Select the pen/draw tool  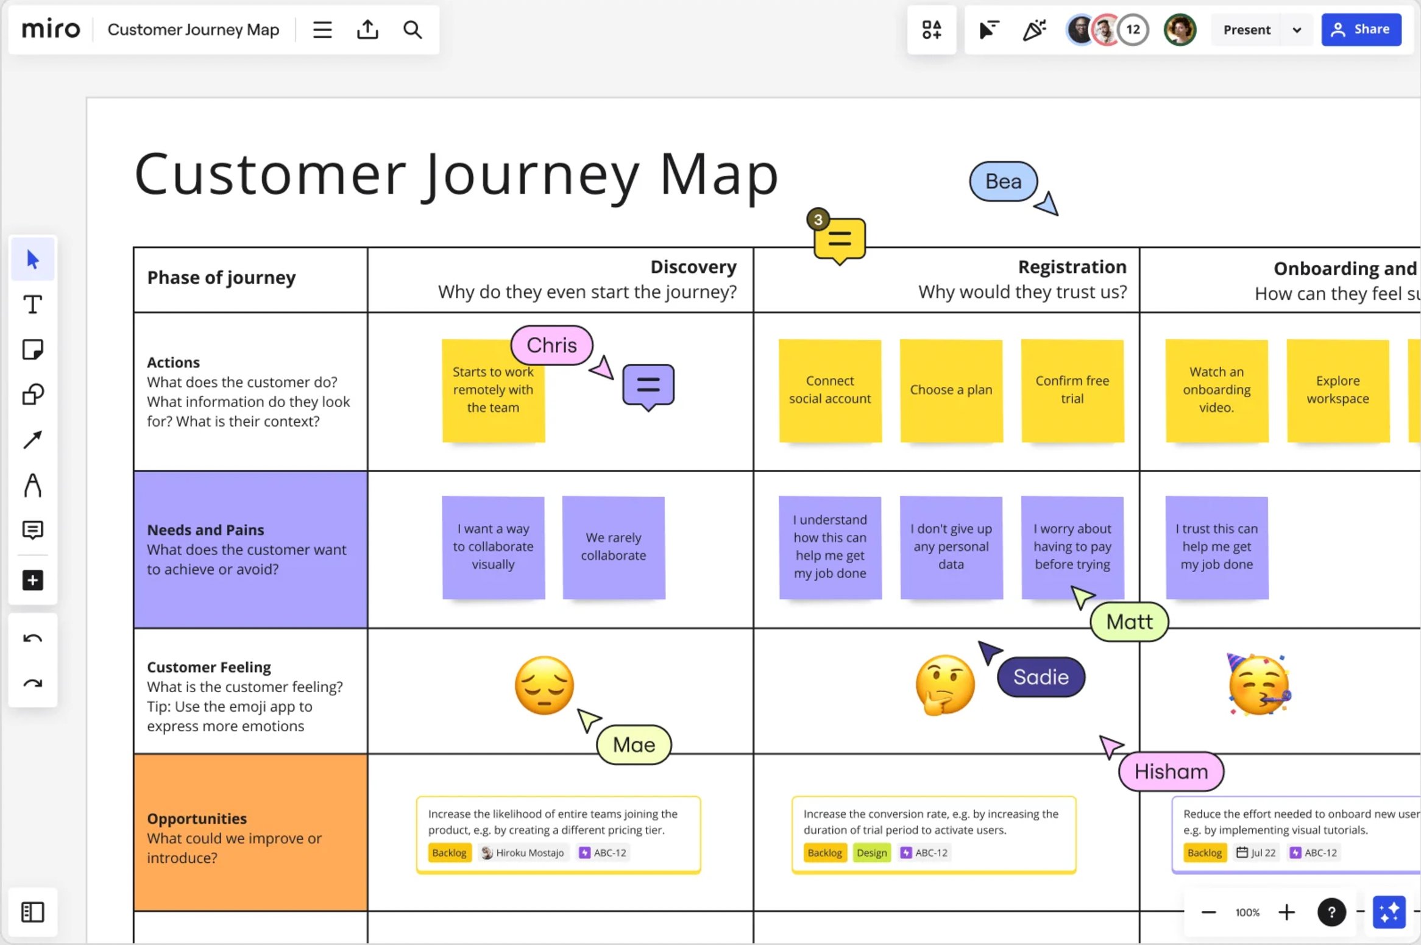click(x=32, y=485)
